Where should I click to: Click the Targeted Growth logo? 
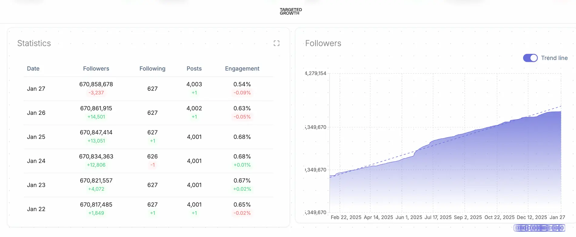(290, 12)
